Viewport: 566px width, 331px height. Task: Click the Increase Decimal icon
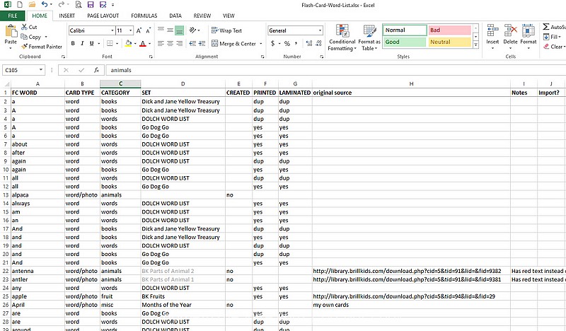309,44
